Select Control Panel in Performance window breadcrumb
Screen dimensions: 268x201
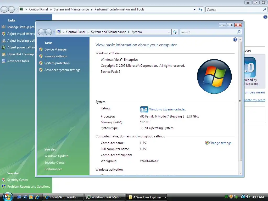(x=38, y=9)
